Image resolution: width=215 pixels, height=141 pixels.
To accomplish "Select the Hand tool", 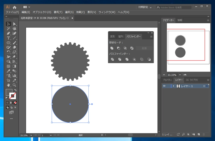I will point(9,85).
